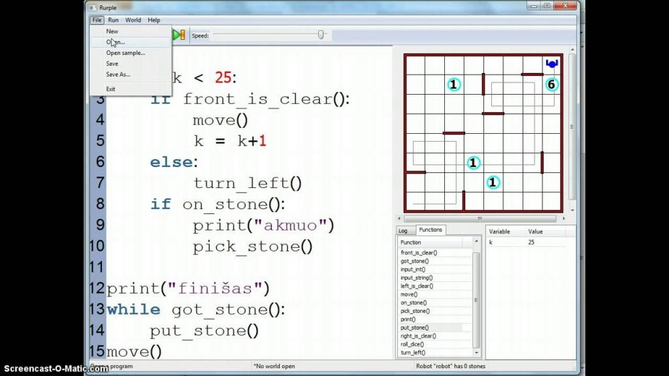Select got_stone() in the function list
Image resolution: width=669 pixels, height=376 pixels.
[415, 261]
